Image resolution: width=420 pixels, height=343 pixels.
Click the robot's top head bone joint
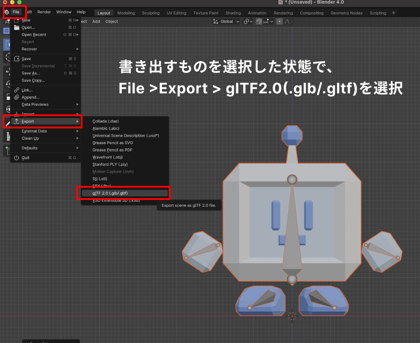tap(292, 179)
